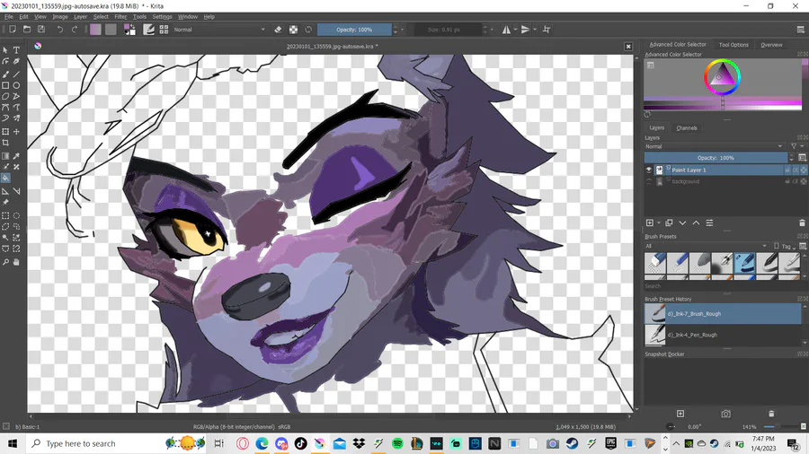Open the layer filter funnel dropdown

tap(796, 147)
